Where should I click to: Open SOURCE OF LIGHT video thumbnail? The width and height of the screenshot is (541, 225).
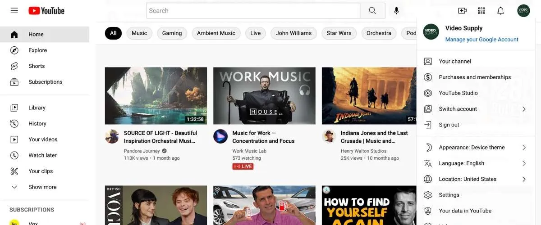pyautogui.click(x=156, y=96)
